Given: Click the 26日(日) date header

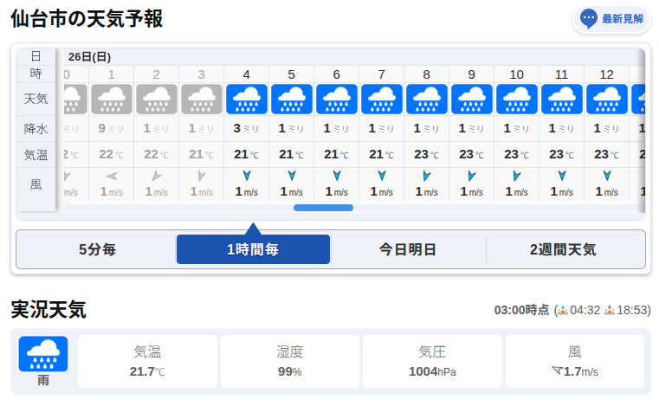Looking at the screenshot, I should coord(89,57).
